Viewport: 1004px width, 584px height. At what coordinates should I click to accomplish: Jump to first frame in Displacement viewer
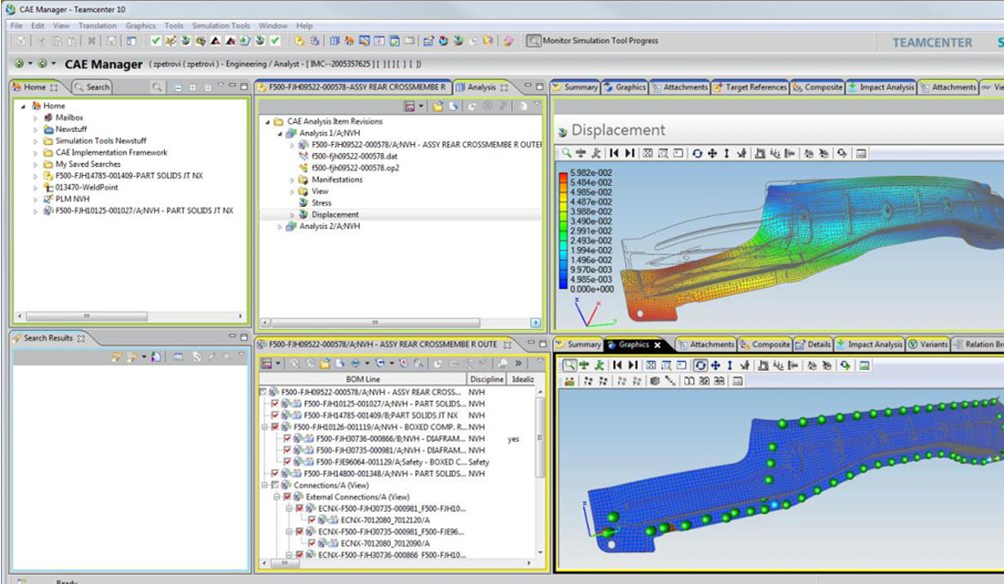pos(614,153)
